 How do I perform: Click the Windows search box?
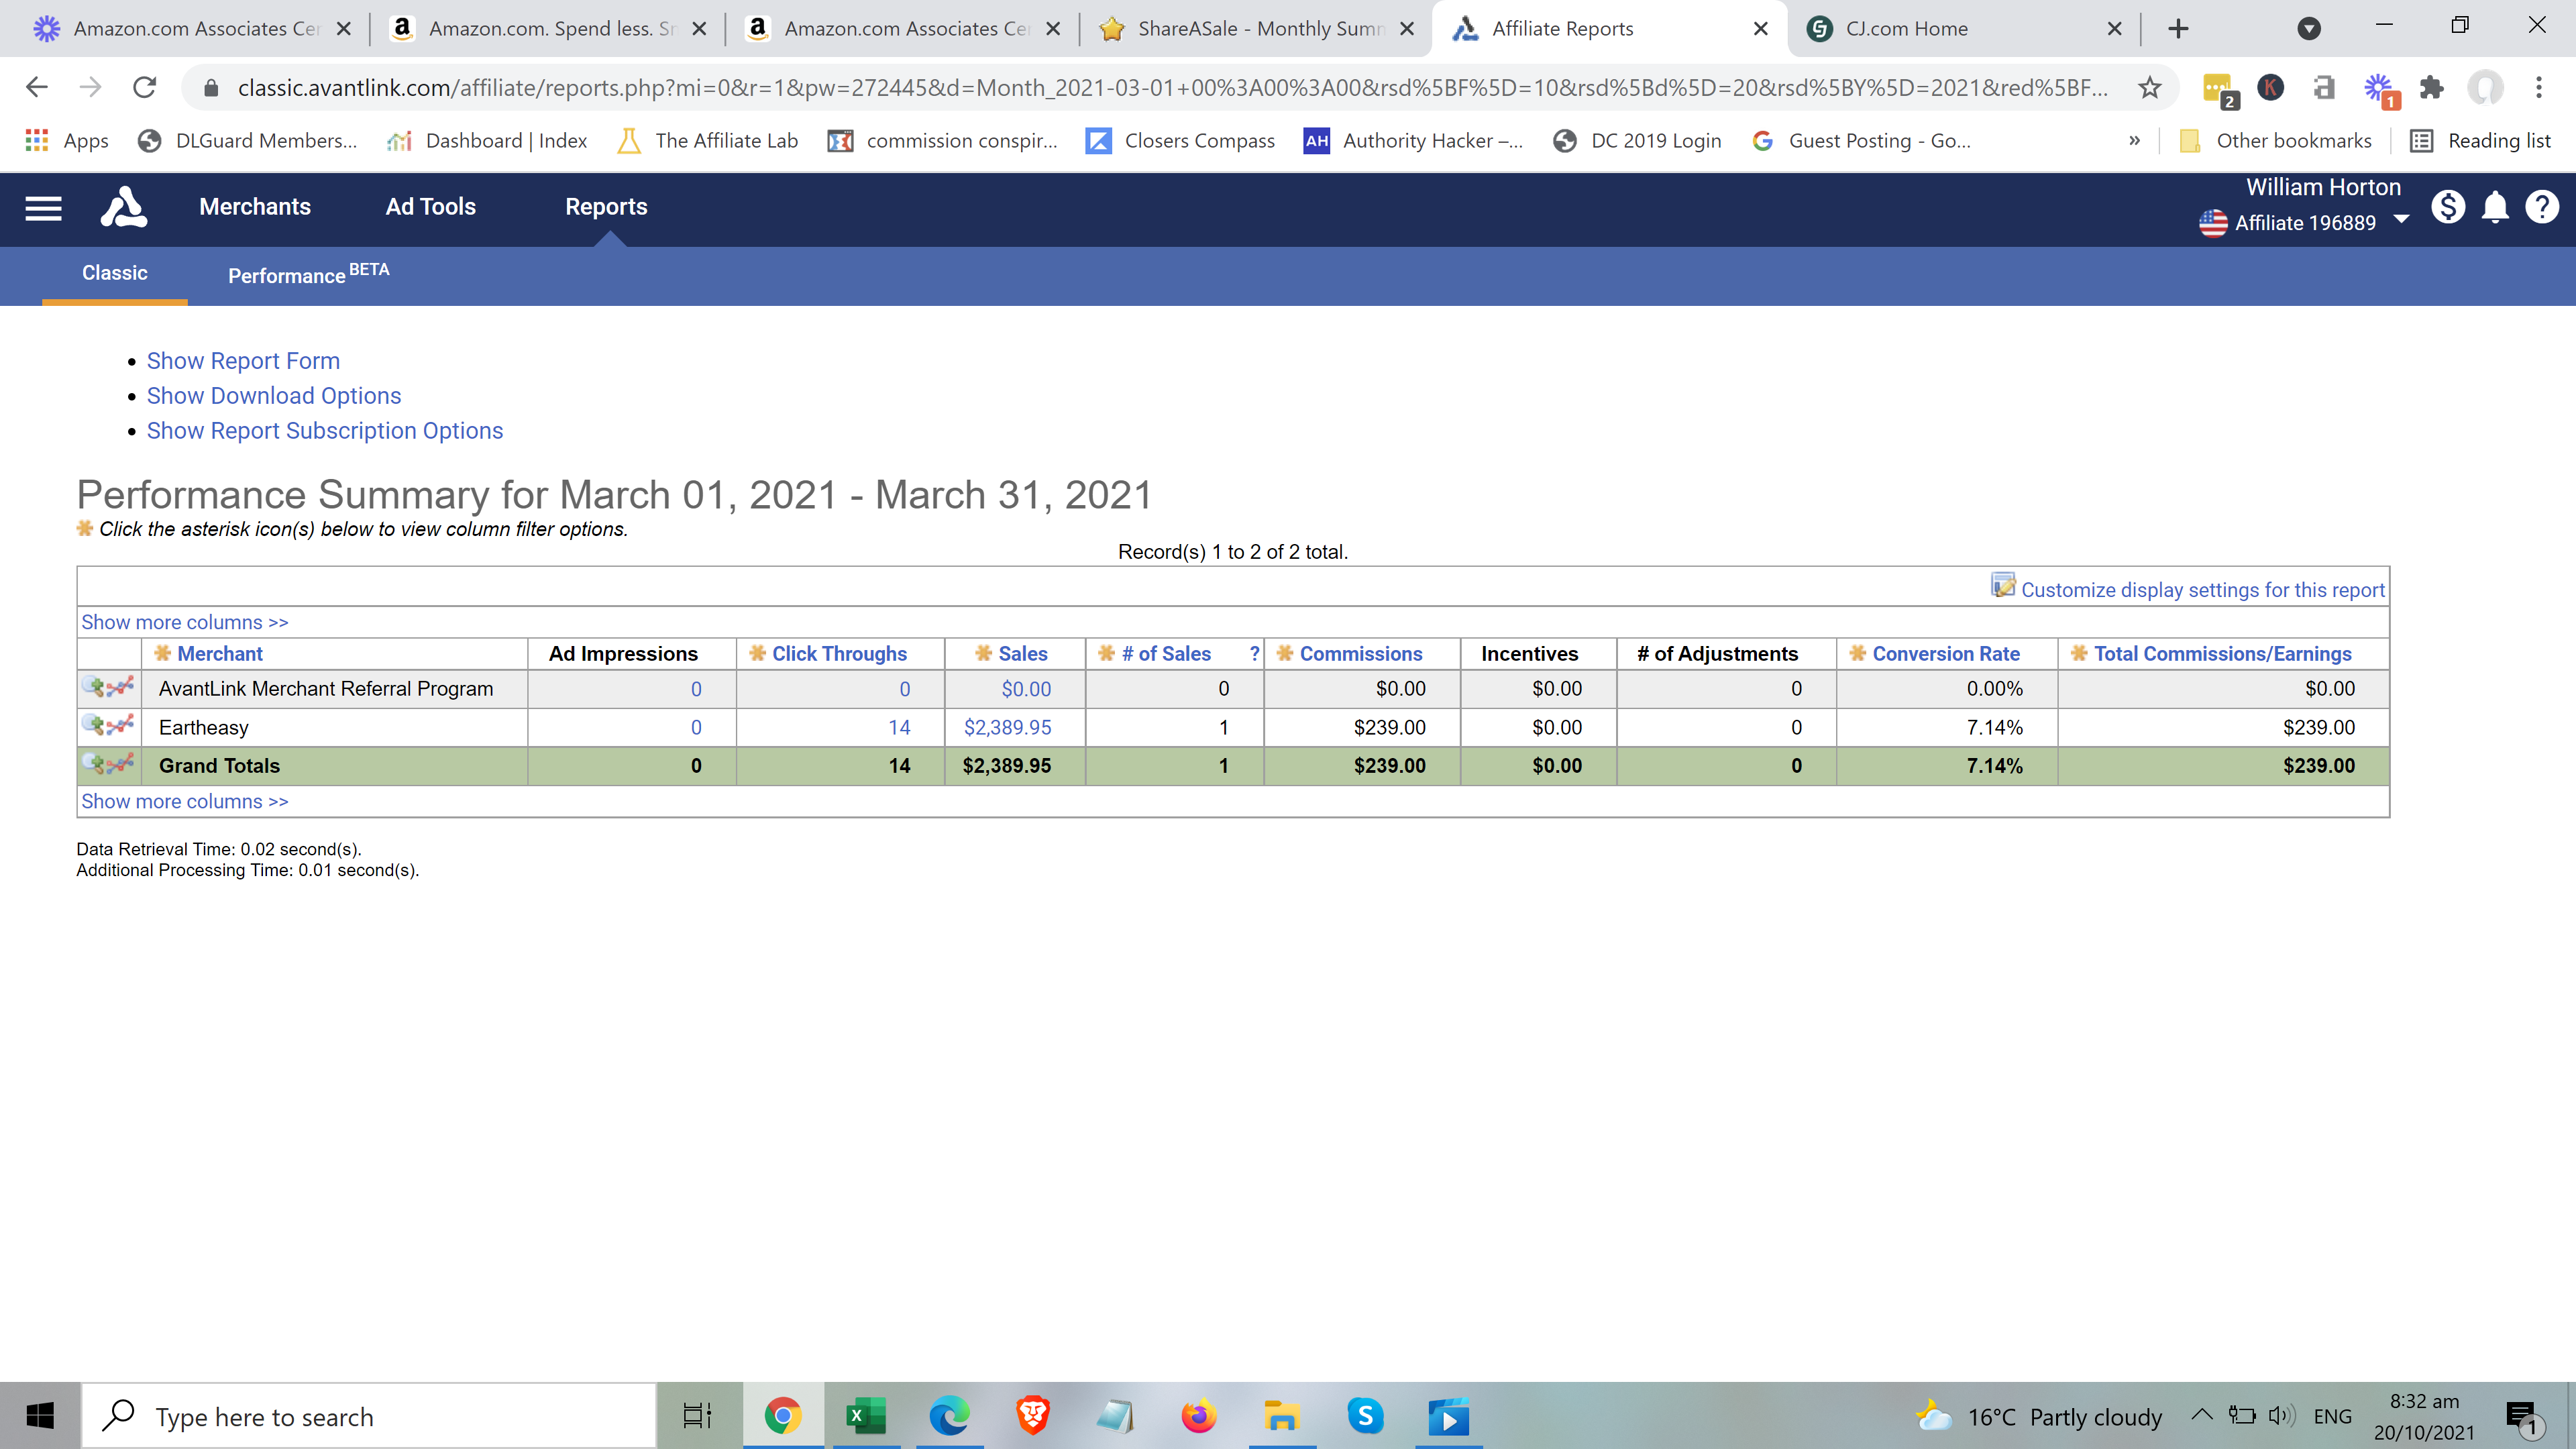(x=368, y=1416)
